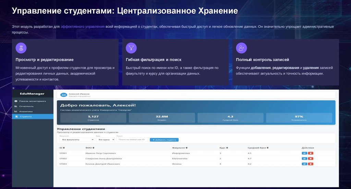Click the Просмотр и редактирование card heading

(45, 60)
